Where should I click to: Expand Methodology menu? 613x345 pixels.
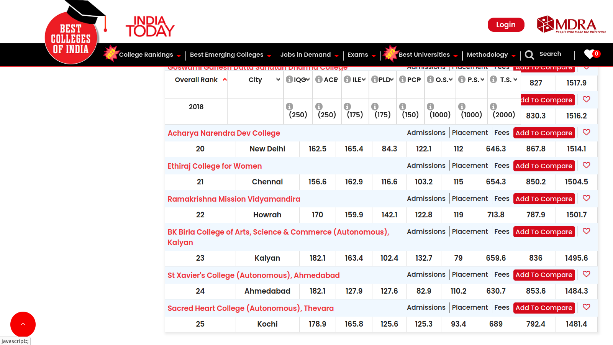point(491,55)
